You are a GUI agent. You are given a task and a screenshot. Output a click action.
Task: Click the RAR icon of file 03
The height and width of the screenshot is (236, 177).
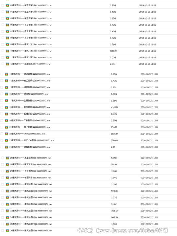point(7,6)
